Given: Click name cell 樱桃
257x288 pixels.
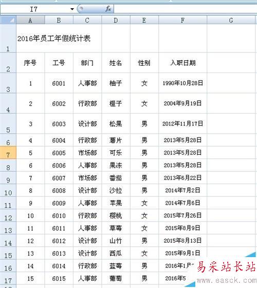Looking at the screenshot, I should 116,215.
